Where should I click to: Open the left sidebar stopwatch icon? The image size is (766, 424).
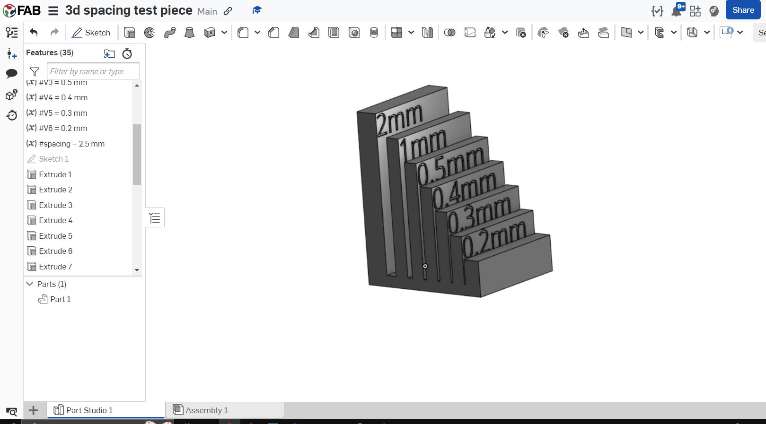pos(12,115)
